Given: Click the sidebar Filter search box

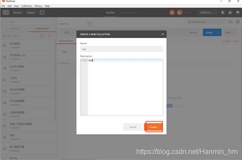Looking at the screenshot, I should [x=28, y=22].
